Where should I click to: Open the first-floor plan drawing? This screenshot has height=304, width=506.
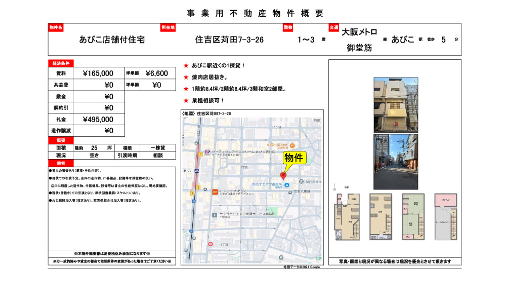click(347, 217)
